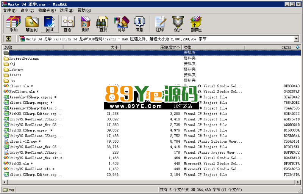
Task: Click the client.v12.suo file icon
Action: 6,142
